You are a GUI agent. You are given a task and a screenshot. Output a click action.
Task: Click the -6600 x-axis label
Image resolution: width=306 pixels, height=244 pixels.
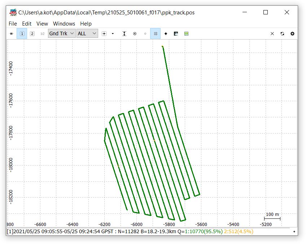pos(40,224)
